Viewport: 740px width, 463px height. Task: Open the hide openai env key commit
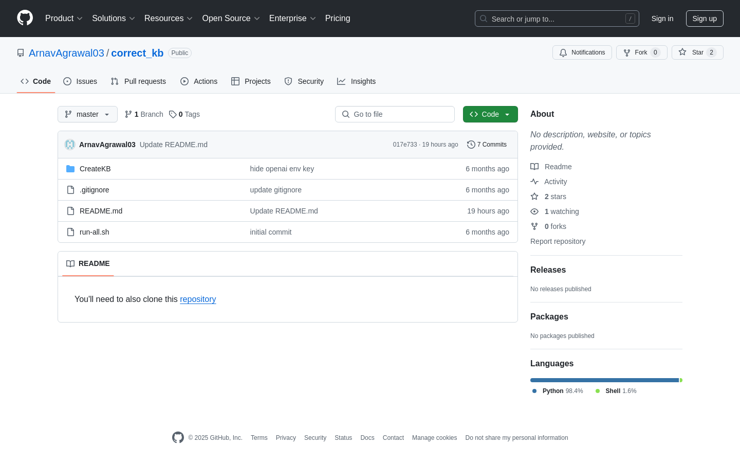[282, 169]
